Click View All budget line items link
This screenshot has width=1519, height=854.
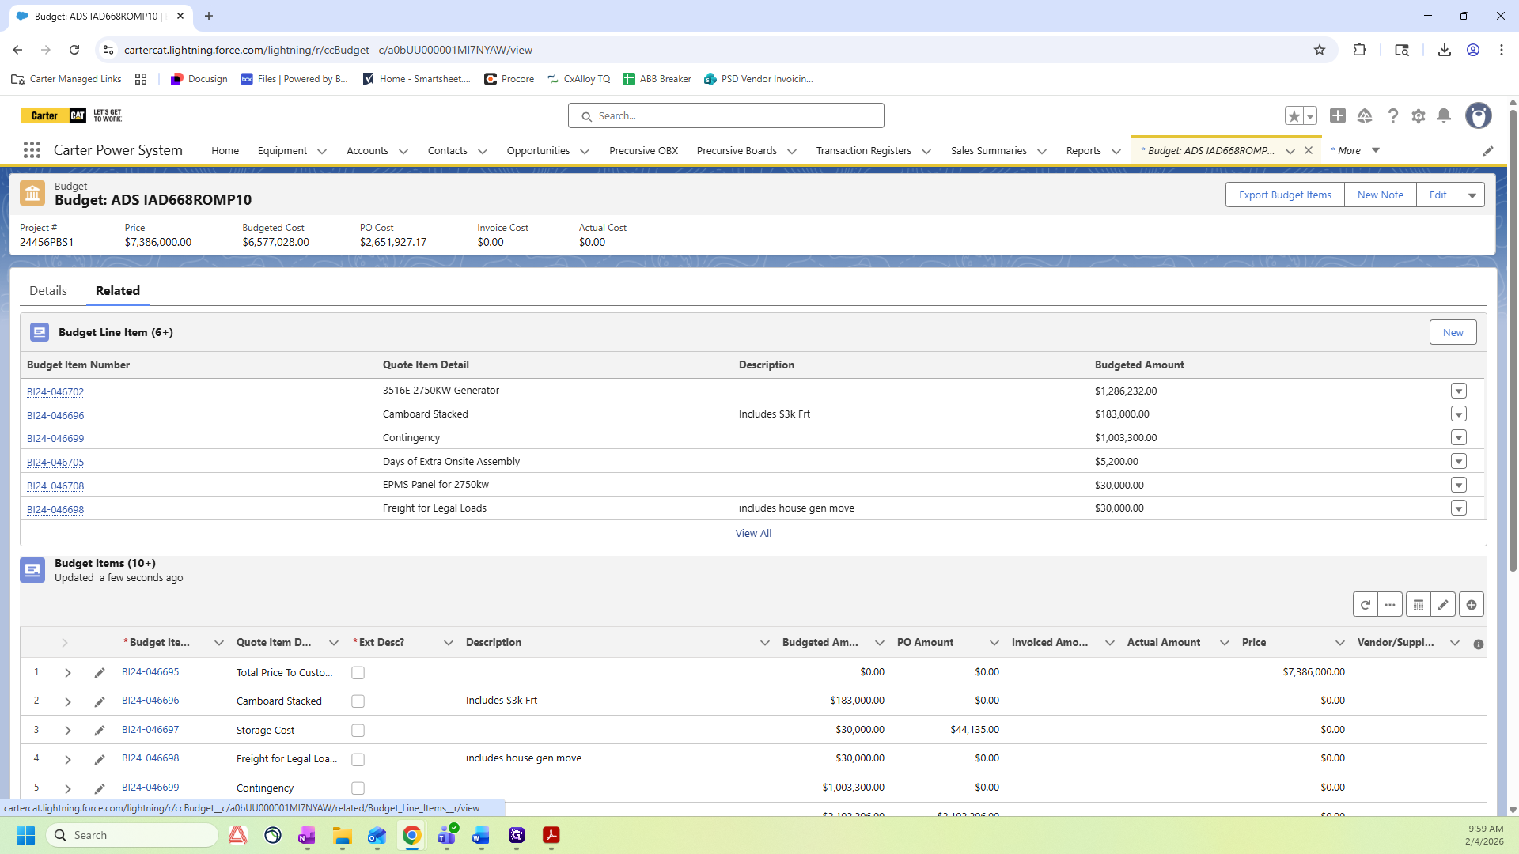click(753, 534)
